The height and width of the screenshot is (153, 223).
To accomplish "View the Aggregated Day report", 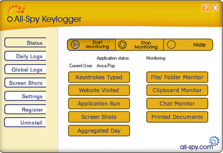I will pos(99,131).
